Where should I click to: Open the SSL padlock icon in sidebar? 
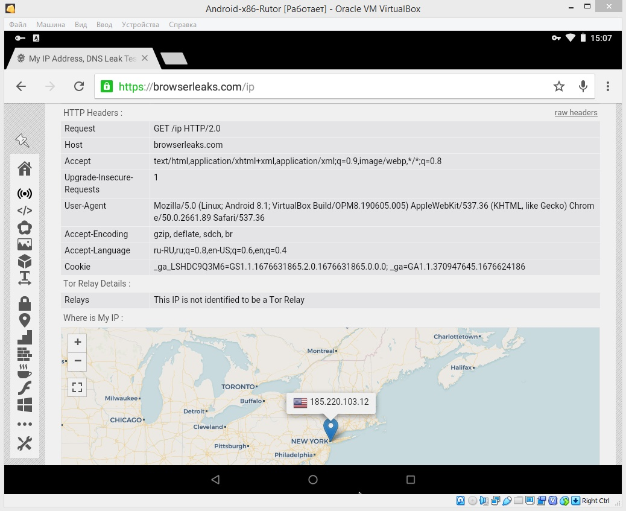[24, 303]
